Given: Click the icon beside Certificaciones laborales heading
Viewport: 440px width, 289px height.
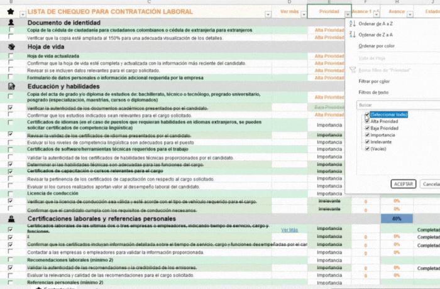Looking at the screenshot, I should click(11, 219).
